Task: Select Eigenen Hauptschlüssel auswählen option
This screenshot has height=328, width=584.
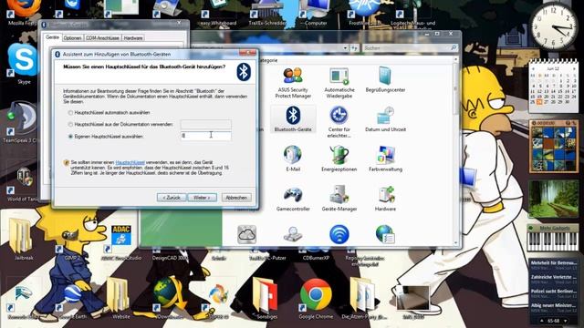Action: (70, 137)
